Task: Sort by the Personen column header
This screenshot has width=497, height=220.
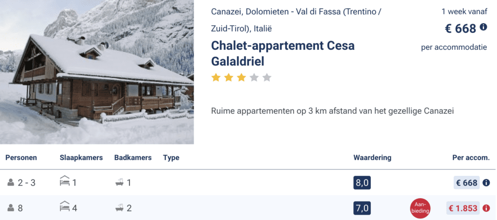Action: 21,157
